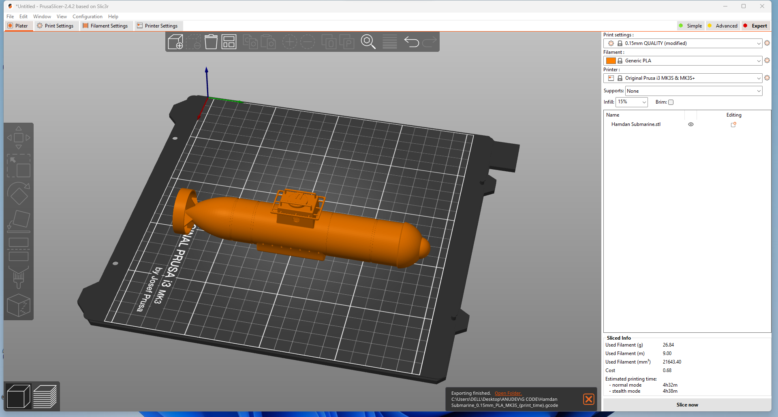The width and height of the screenshot is (778, 417).
Task: Click the Delete all trash icon
Action: click(x=211, y=42)
